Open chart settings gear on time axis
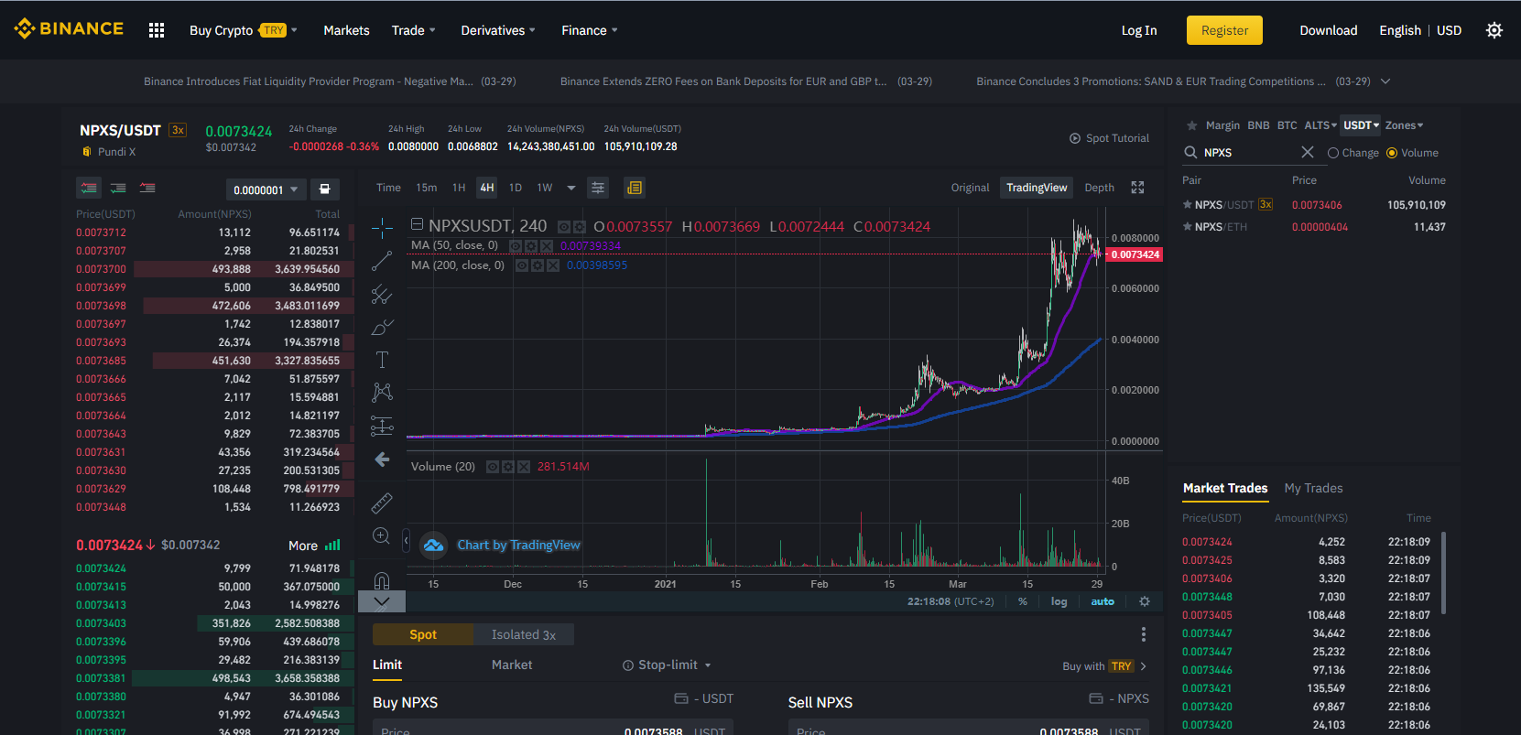This screenshot has height=735, width=1521. pyautogui.click(x=1144, y=601)
